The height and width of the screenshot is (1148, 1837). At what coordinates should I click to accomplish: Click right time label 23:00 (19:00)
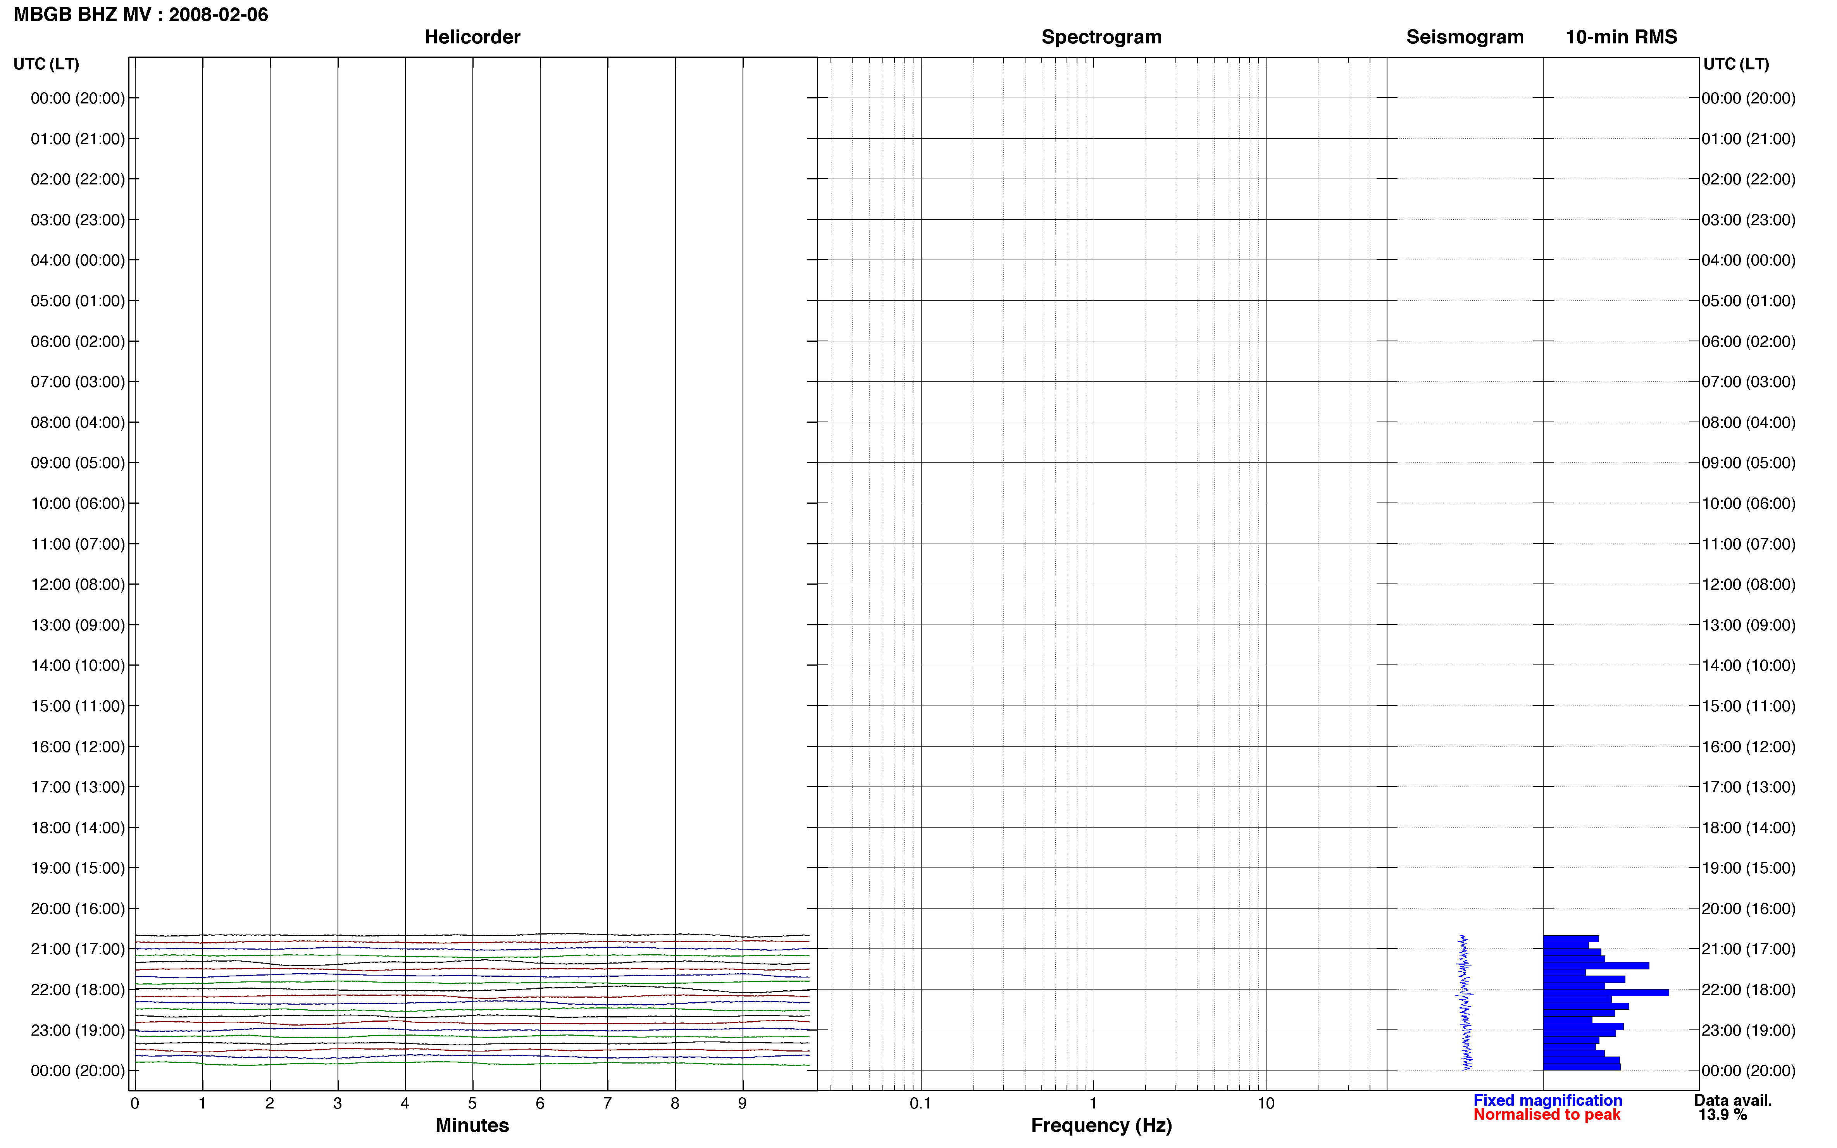pyautogui.click(x=1748, y=1030)
